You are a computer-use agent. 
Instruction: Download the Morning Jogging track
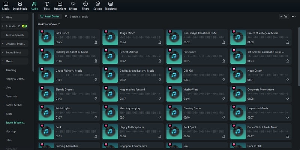[x=160, y=118]
